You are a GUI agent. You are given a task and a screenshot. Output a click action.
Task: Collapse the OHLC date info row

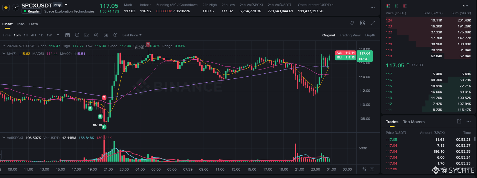4,46
